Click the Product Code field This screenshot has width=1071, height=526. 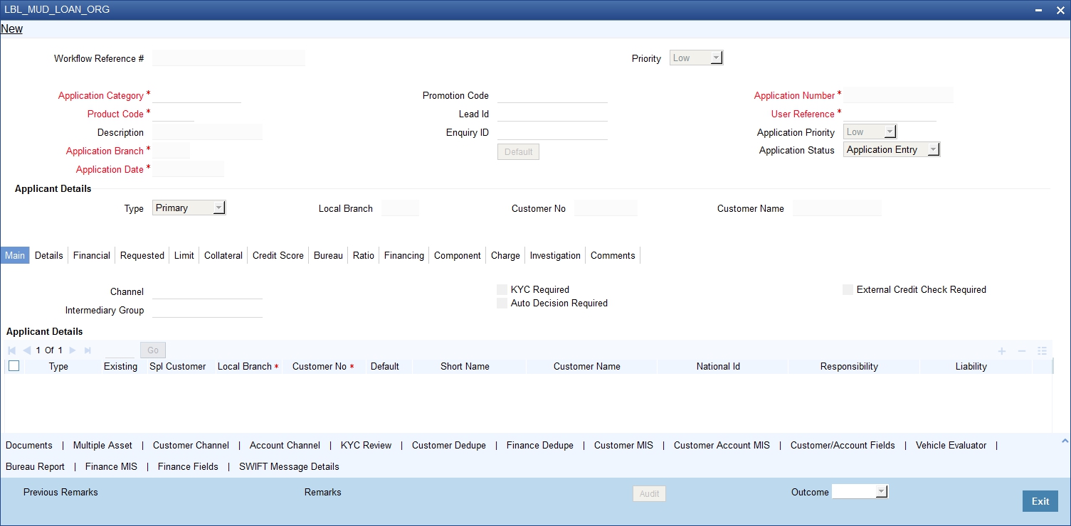coord(173,114)
